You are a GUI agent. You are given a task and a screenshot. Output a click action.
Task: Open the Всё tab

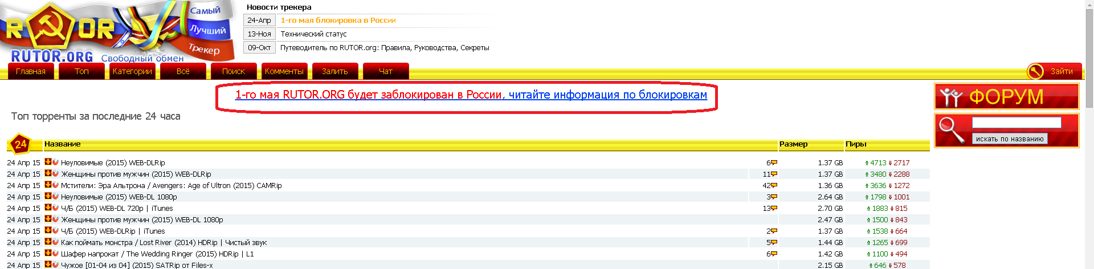point(183,71)
